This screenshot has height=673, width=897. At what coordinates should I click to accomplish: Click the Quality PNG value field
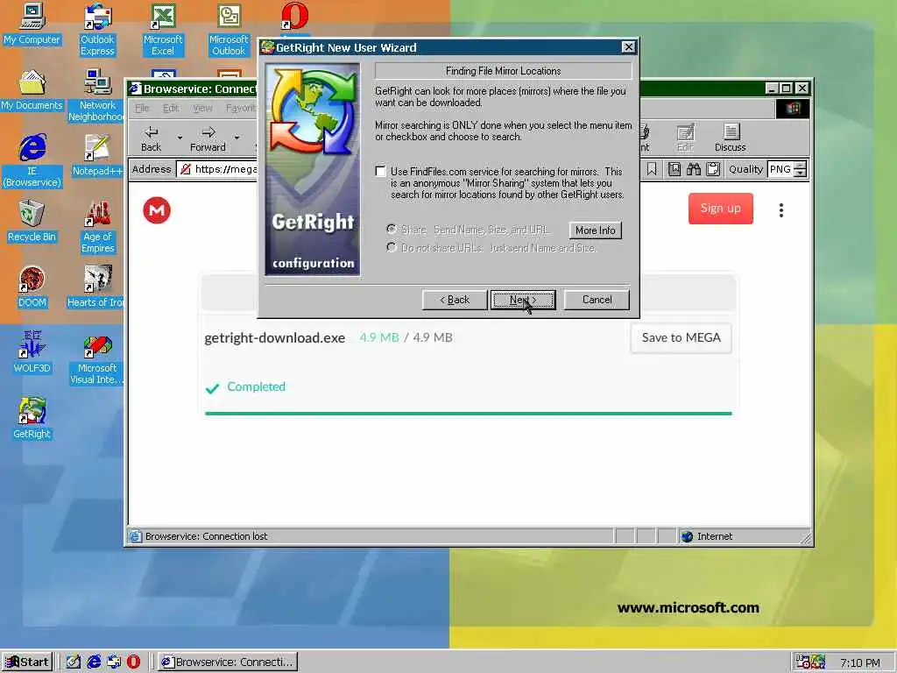click(780, 169)
